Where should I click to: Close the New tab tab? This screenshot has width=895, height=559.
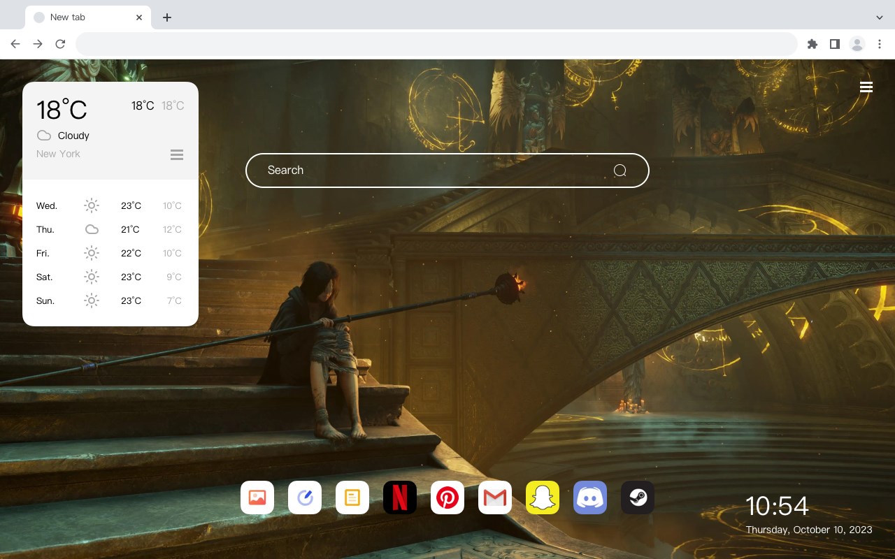pos(139,17)
